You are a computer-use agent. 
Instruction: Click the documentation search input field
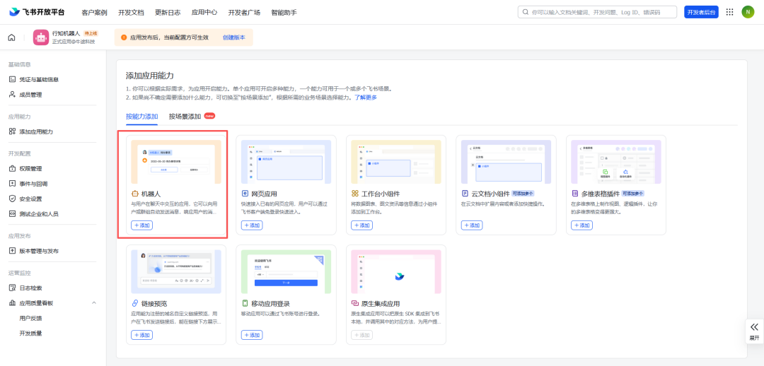597,12
